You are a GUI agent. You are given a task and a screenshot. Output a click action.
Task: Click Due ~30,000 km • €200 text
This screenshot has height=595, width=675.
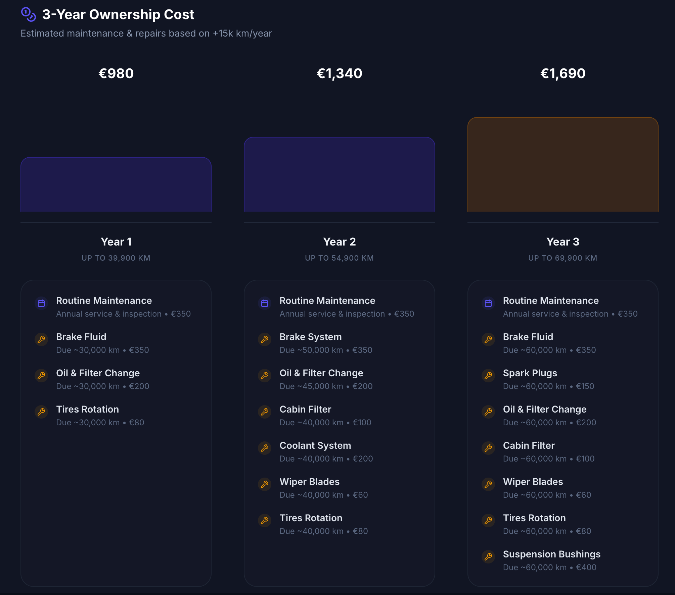[103, 386]
